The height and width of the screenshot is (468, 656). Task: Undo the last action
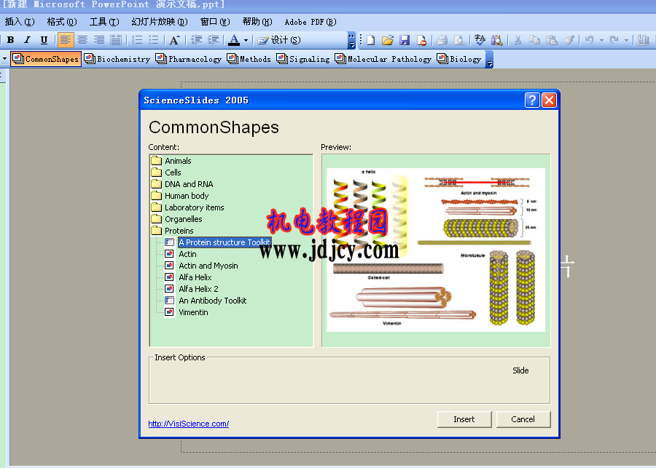590,40
